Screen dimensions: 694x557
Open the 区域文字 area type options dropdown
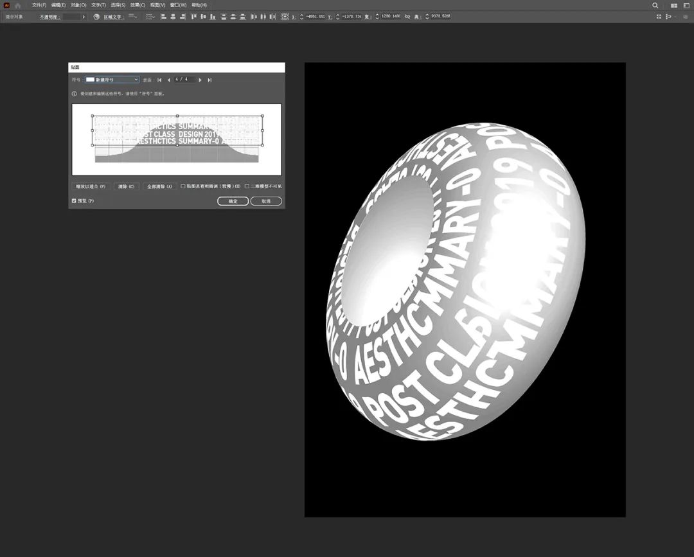tap(133, 17)
